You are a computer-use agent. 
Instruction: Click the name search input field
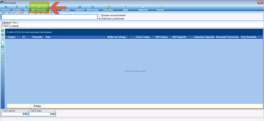[49, 17]
